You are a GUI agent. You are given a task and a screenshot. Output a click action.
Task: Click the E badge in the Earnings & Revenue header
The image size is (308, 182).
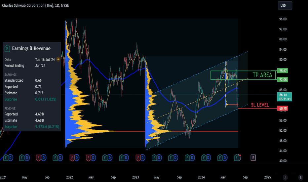7,48
